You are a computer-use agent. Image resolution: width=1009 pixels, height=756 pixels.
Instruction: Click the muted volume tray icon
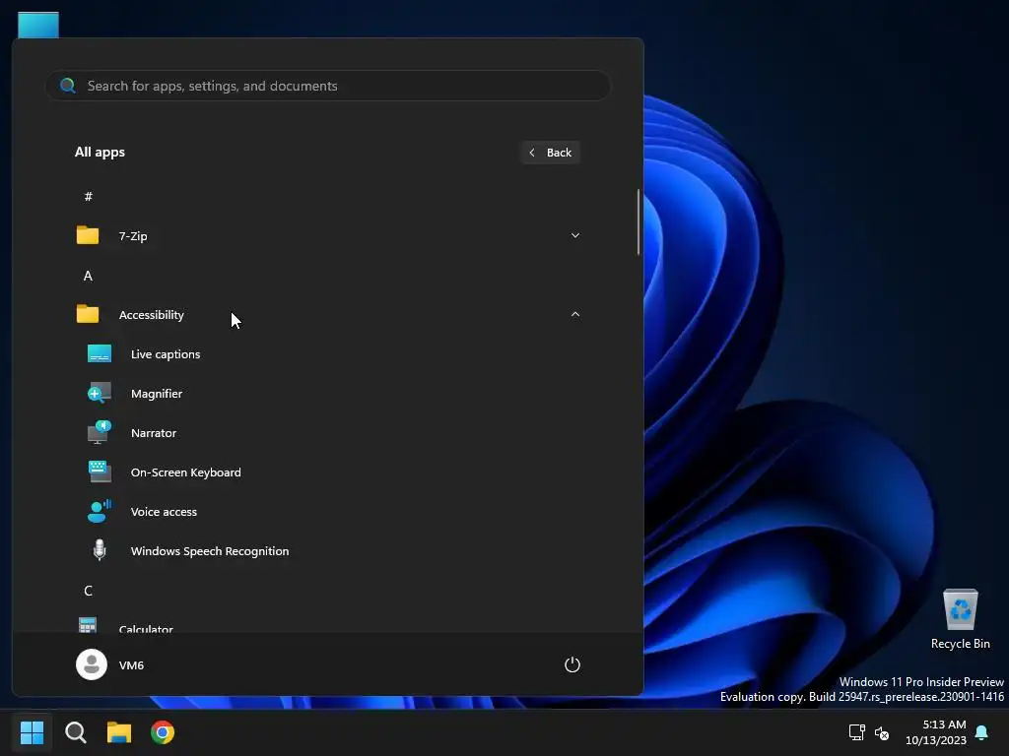(x=882, y=732)
